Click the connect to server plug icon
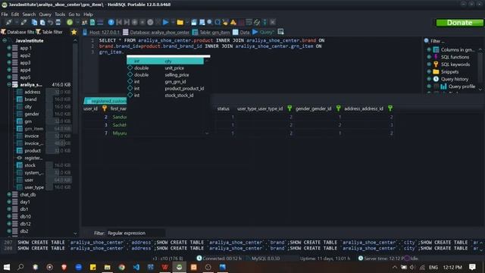The width and height of the screenshot is (485, 273). pos(8,22)
